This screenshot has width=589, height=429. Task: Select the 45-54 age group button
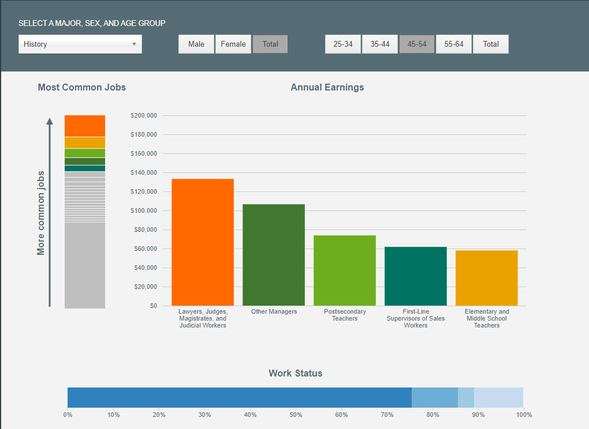click(x=417, y=44)
